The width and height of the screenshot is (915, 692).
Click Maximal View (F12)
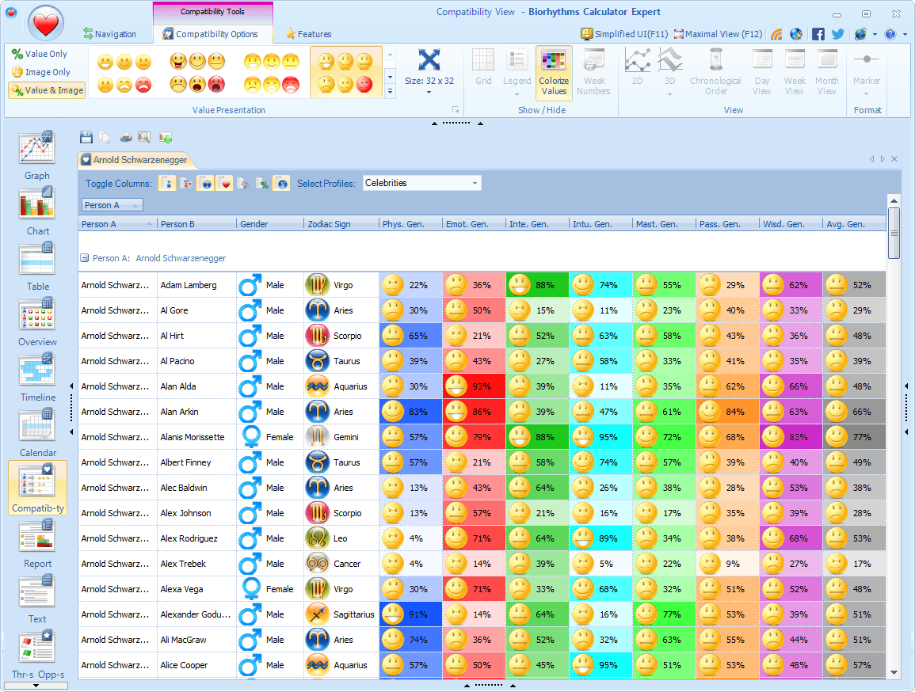tap(718, 34)
